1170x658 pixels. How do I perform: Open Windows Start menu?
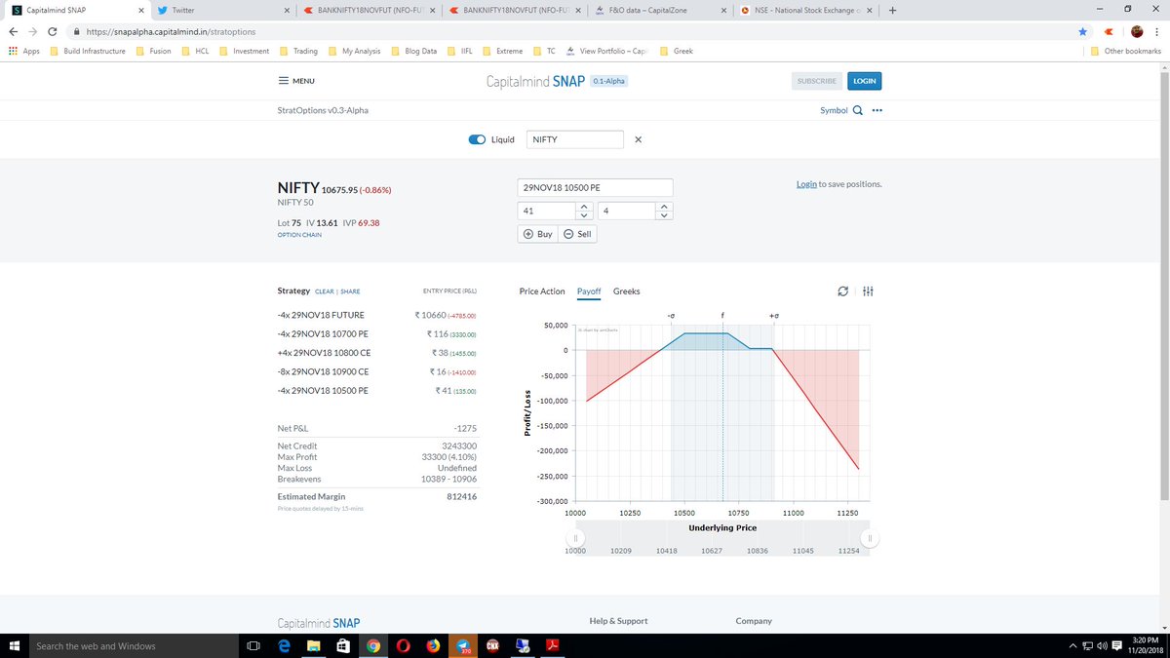(x=15, y=645)
